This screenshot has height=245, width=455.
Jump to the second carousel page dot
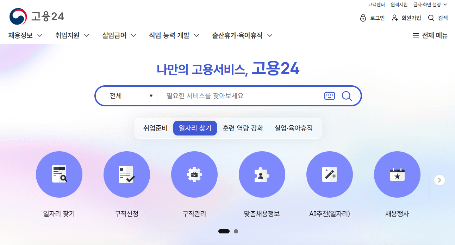(x=236, y=231)
